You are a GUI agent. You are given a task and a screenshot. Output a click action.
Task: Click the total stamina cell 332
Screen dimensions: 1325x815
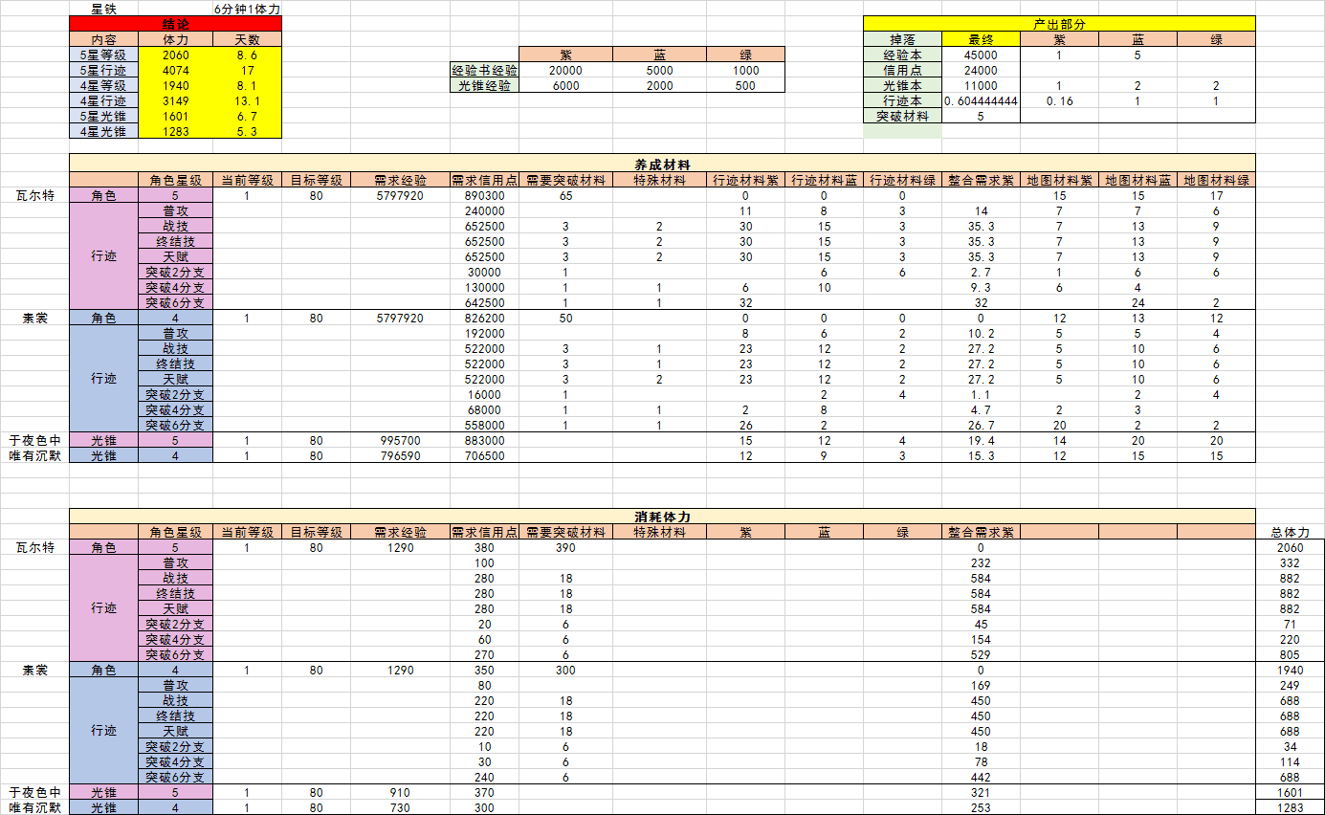coord(1290,562)
